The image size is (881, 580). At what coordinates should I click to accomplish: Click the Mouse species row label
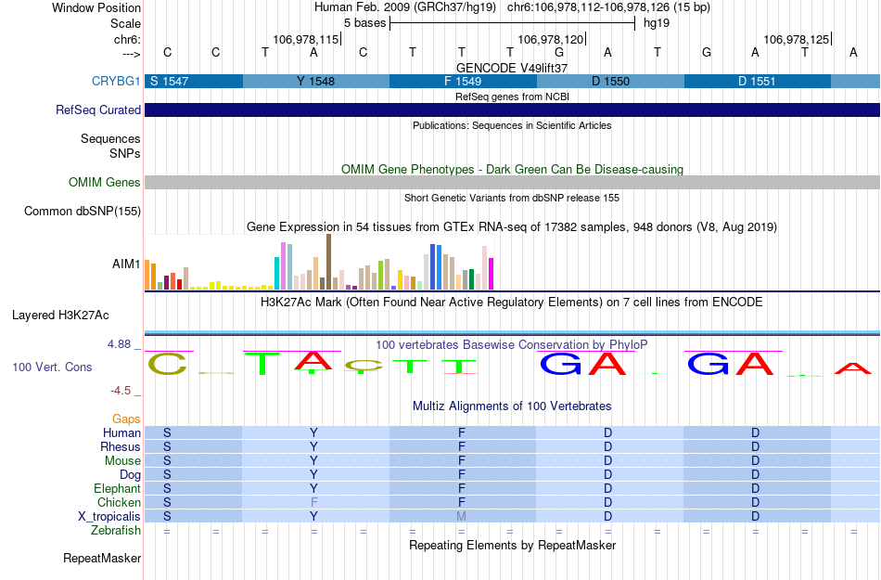point(122,461)
